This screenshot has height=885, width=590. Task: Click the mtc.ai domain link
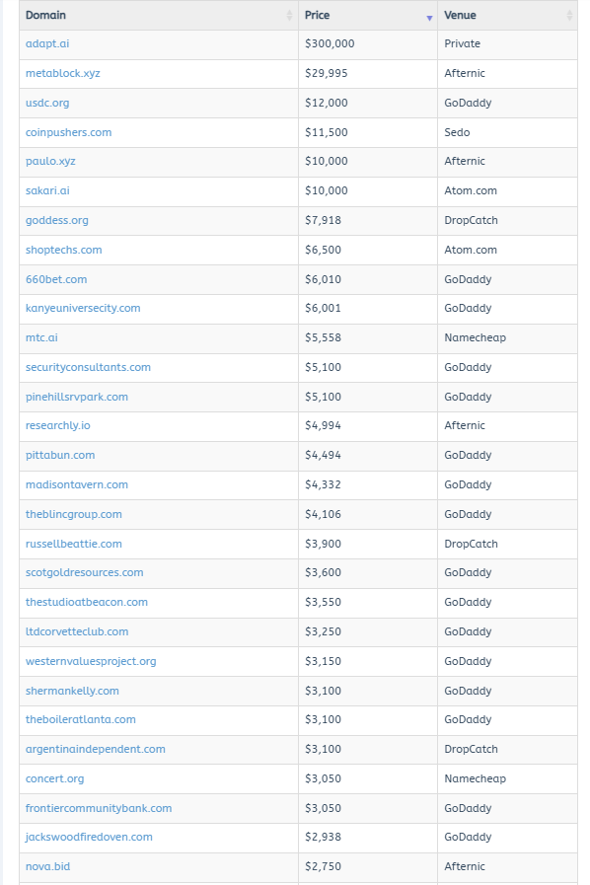coord(41,337)
